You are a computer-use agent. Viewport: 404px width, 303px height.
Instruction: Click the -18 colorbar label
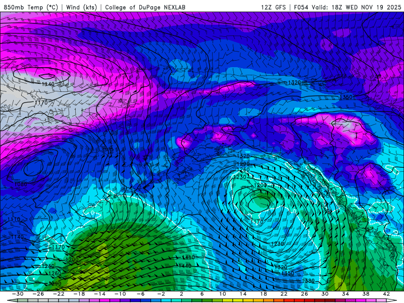point(79,294)
